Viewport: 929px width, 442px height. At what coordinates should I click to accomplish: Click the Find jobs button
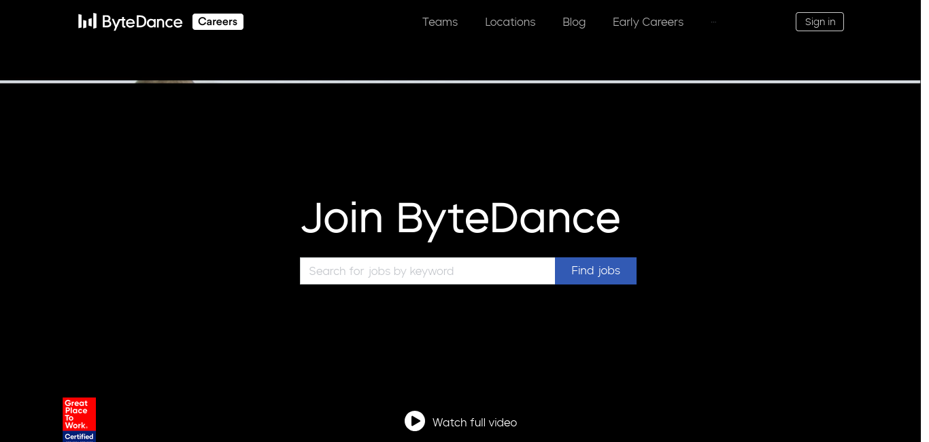(x=596, y=271)
